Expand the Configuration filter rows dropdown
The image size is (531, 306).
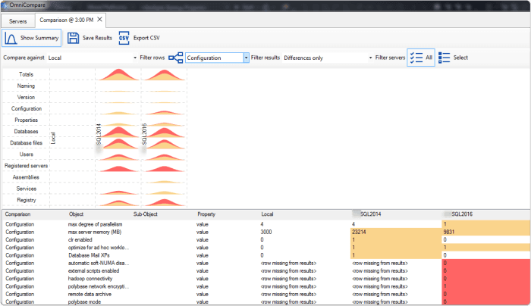point(246,58)
